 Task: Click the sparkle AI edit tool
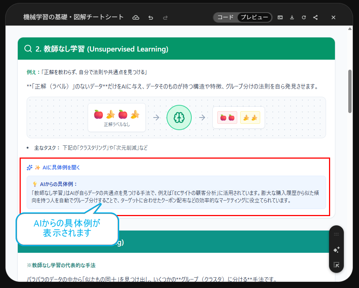[x=336, y=250]
